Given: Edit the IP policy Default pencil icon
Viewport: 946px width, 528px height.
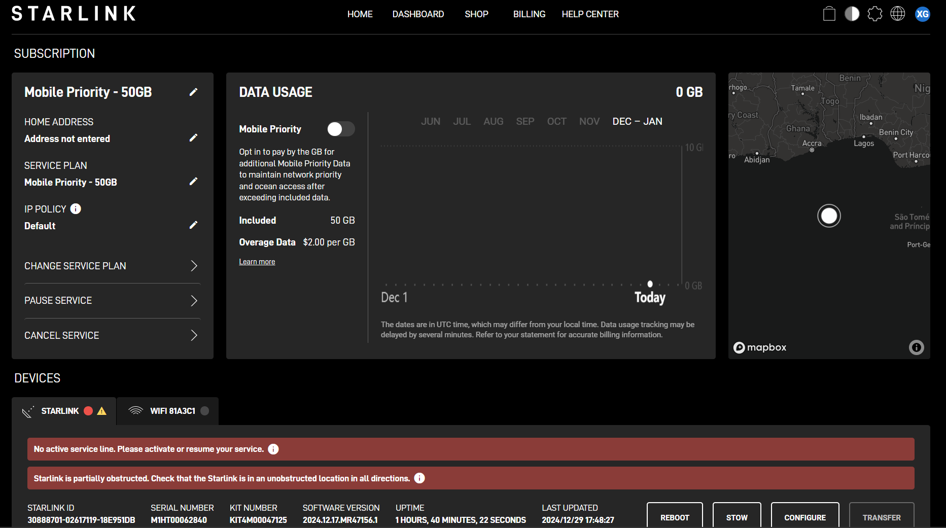Looking at the screenshot, I should (x=193, y=225).
